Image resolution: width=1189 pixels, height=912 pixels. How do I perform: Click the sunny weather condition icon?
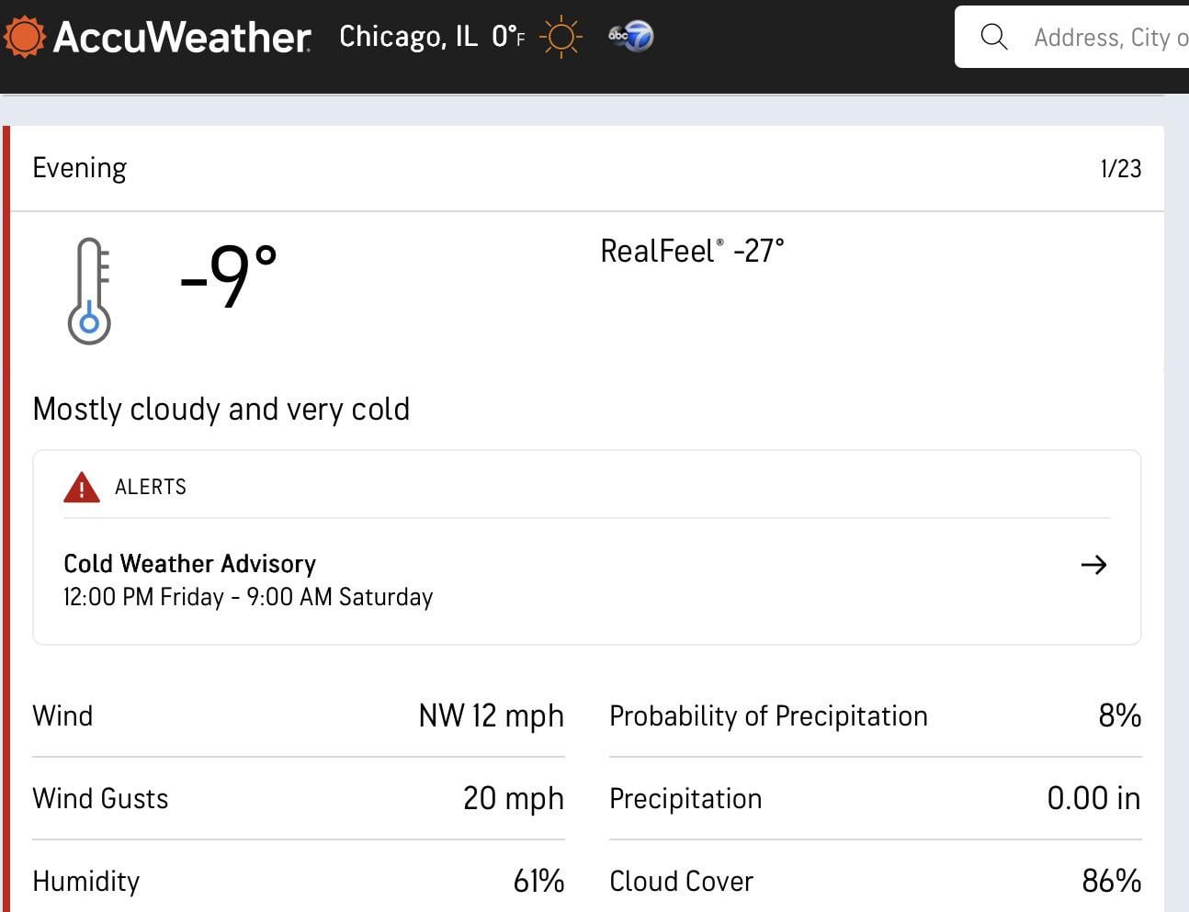click(x=560, y=37)
